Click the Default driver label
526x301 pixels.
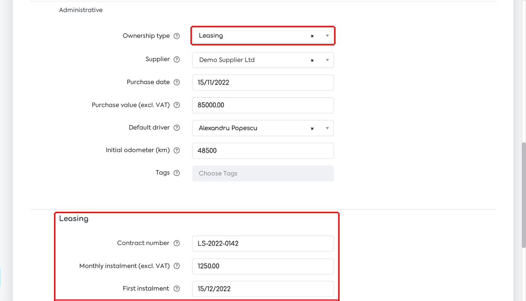tap(149, 128)
